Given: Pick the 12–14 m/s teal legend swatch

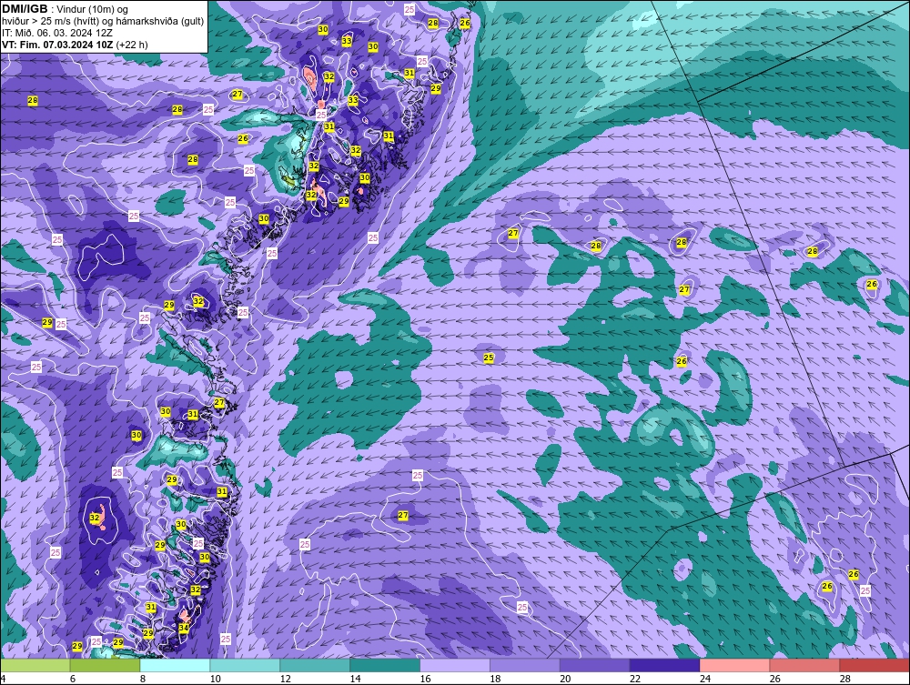Looking at the screenshot, I should [315, 665].
